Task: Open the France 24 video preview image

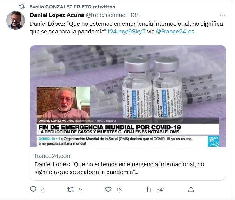Action: [128, 96]
